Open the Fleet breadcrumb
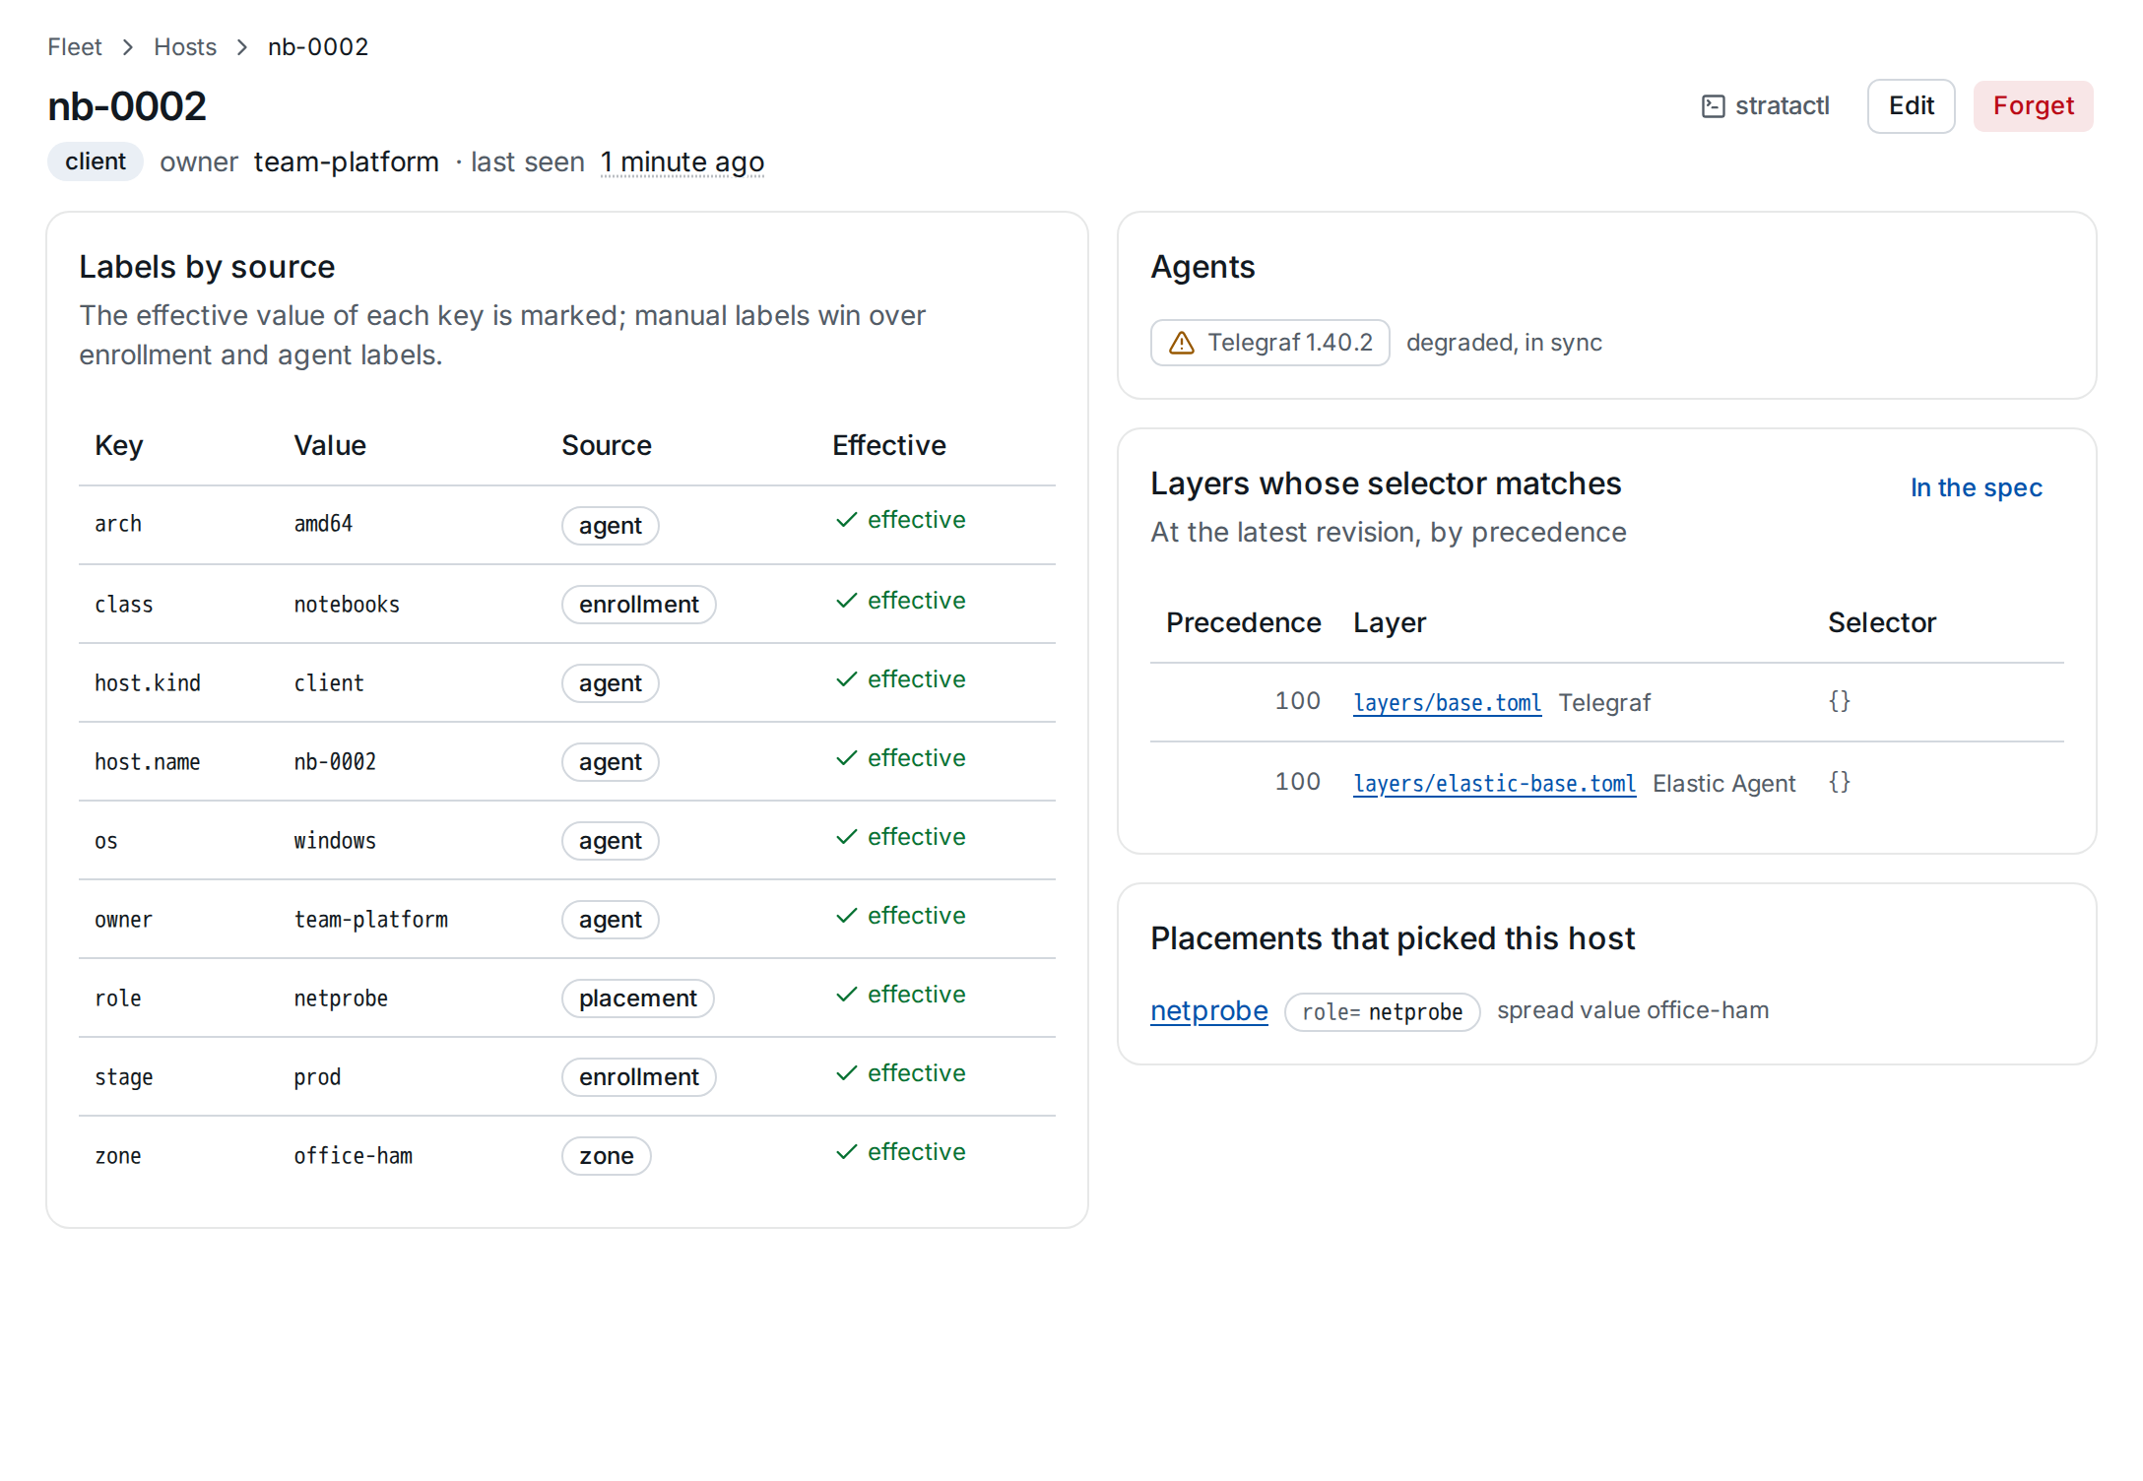The image size is (2143, 1481). point(75,47)
